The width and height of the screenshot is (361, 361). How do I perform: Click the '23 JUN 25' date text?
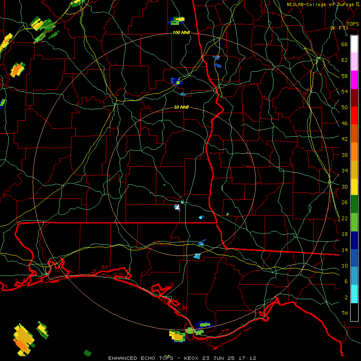click(x=219, y=358)
